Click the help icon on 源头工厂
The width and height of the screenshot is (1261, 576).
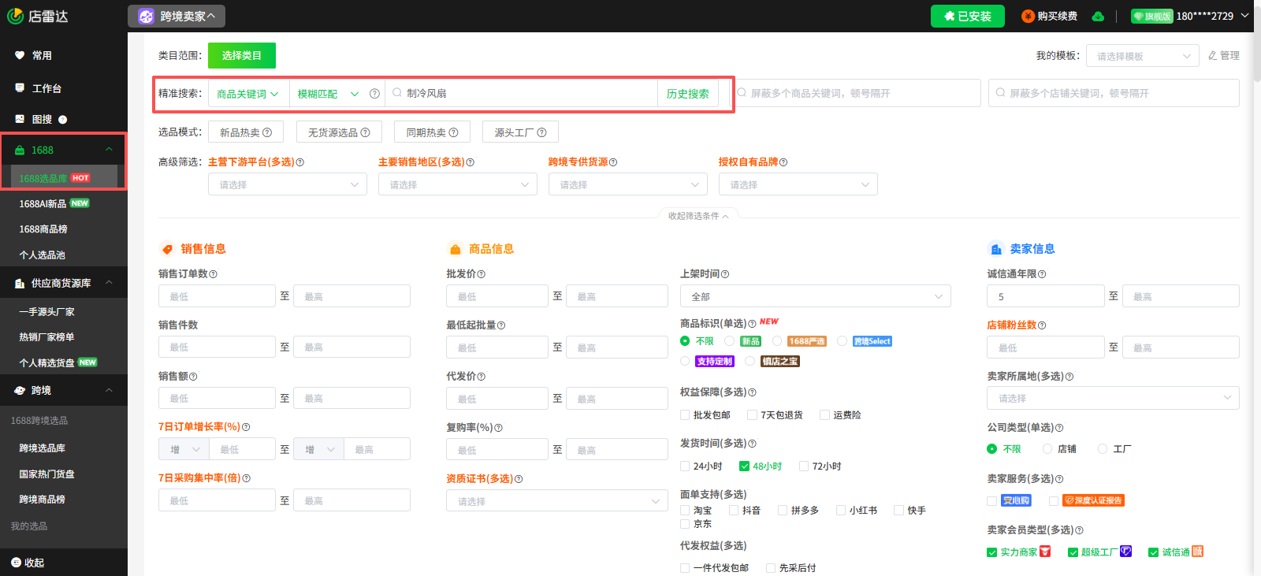(541, 132)
